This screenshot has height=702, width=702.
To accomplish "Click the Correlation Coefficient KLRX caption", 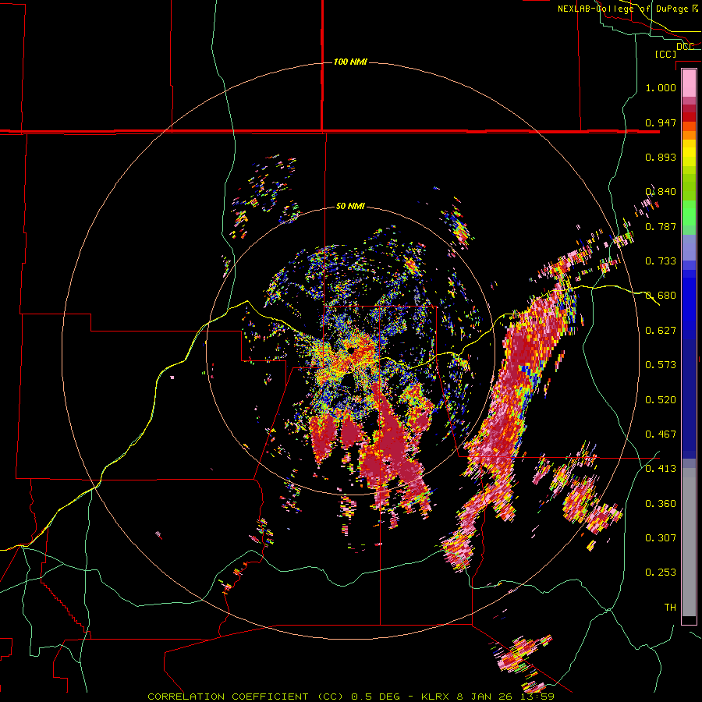I will tap(351, 697).
